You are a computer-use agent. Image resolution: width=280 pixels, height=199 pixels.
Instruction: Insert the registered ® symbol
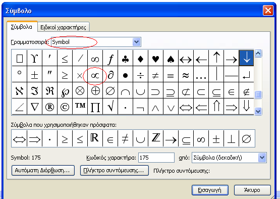tap(49, 107)
